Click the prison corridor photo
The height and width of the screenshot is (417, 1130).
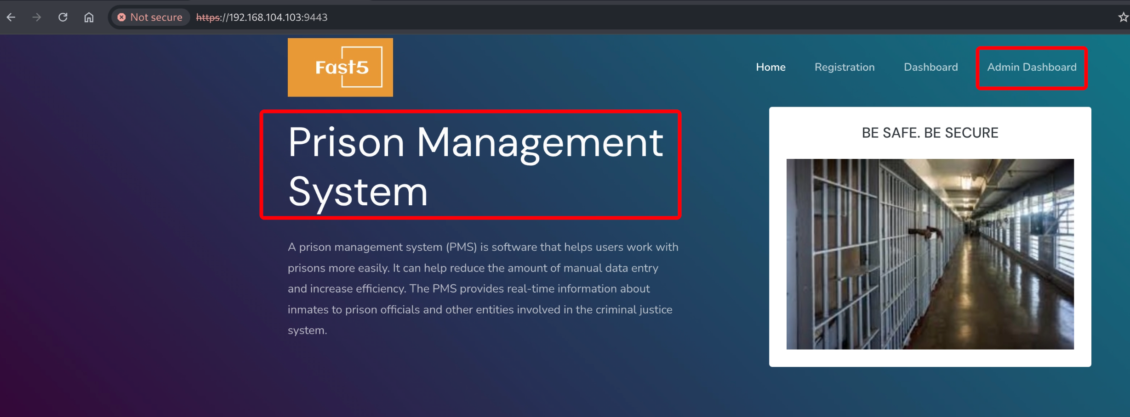click(x=930, y=254)
